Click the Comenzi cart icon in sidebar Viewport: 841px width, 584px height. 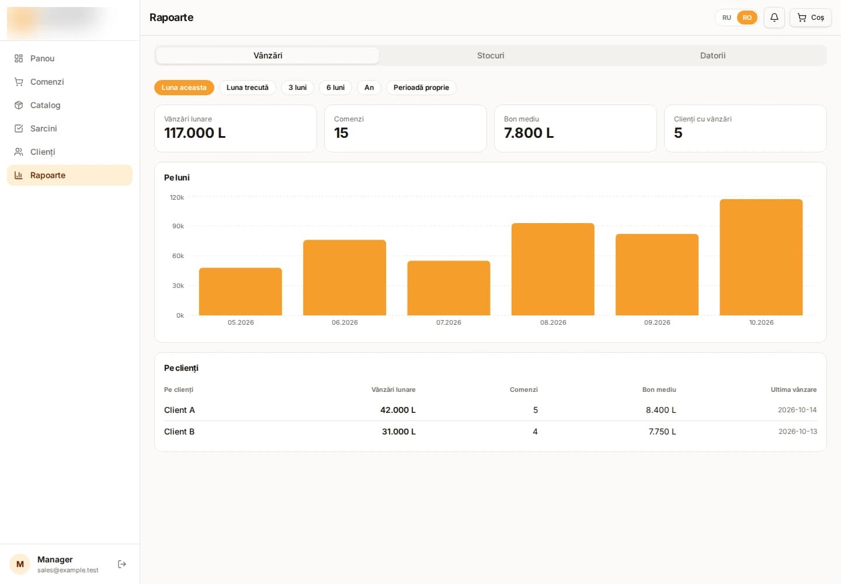pos(19,82)
